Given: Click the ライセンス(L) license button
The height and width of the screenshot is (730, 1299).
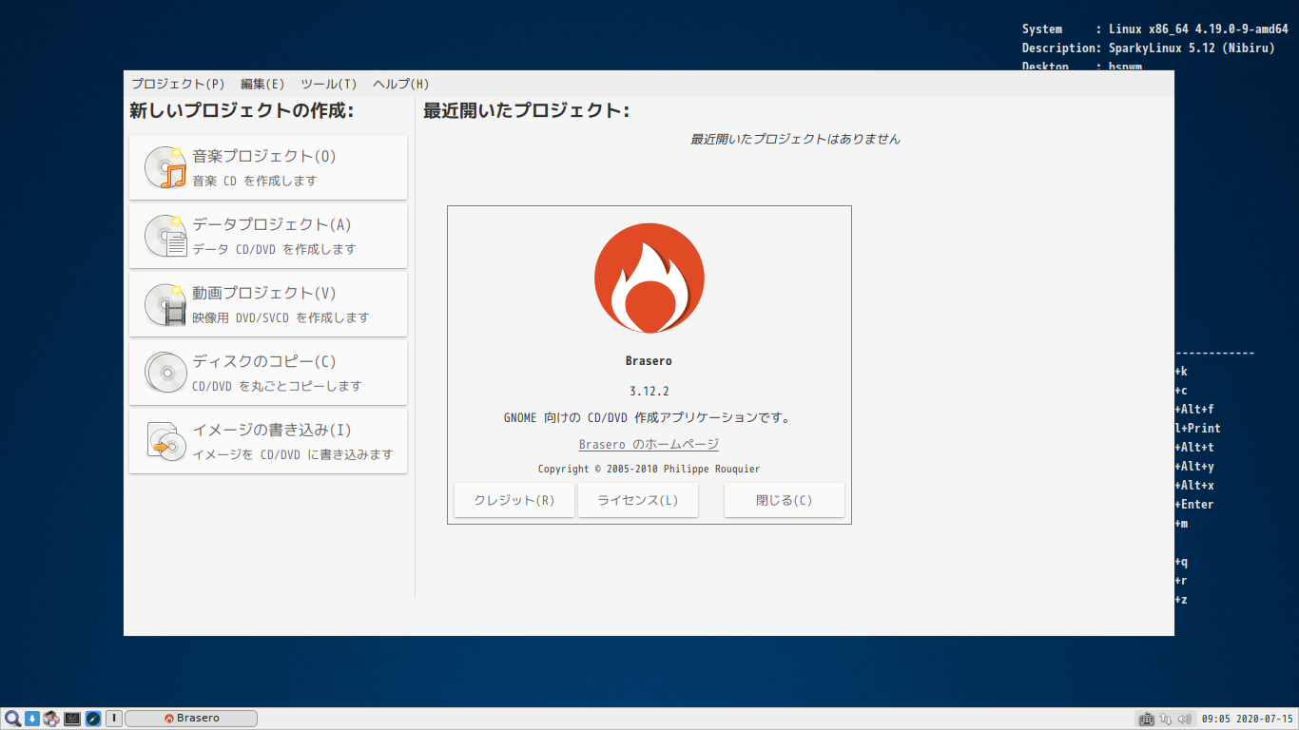Looking at the screenshot, I should click(x=638, y=500).
